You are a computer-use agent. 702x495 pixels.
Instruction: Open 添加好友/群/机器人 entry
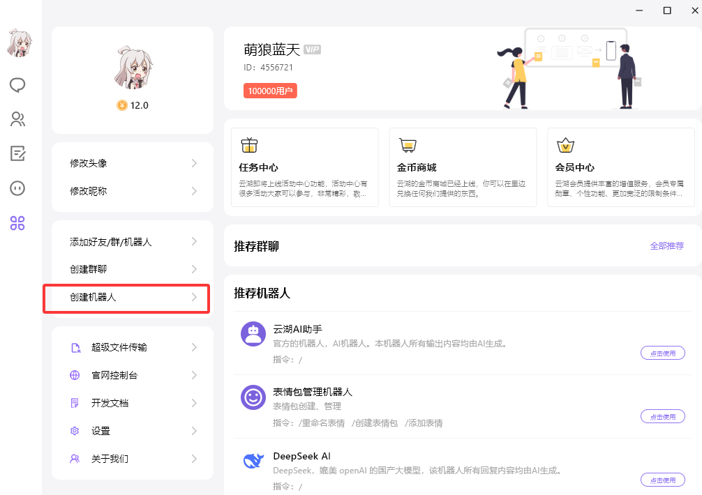point(133,242)
